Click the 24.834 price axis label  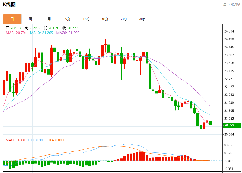229,31
